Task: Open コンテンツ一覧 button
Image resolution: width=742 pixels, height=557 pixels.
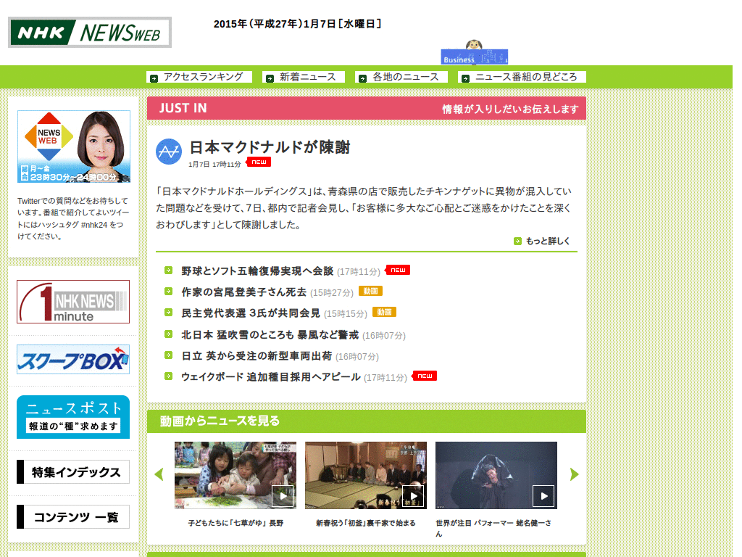Action: click(x=73, y=516)
